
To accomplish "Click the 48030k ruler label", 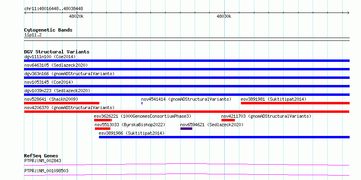I will (x=224, y=17).
